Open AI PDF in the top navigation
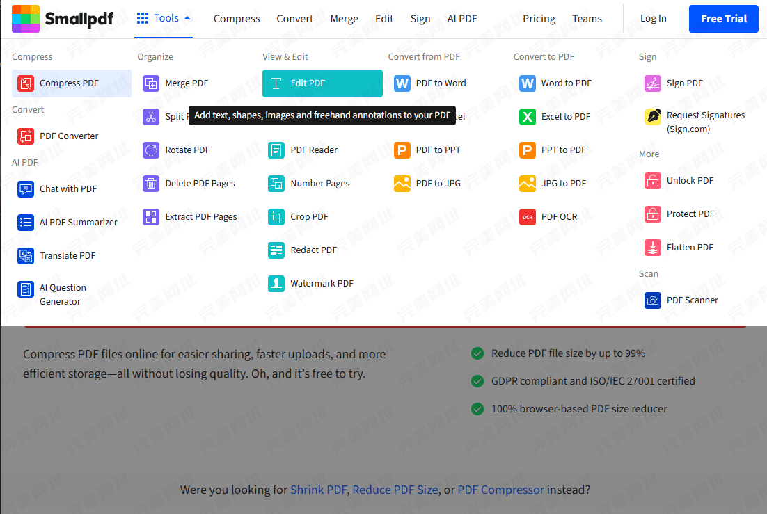Viewport: 767px width, 514px height. 461,19
